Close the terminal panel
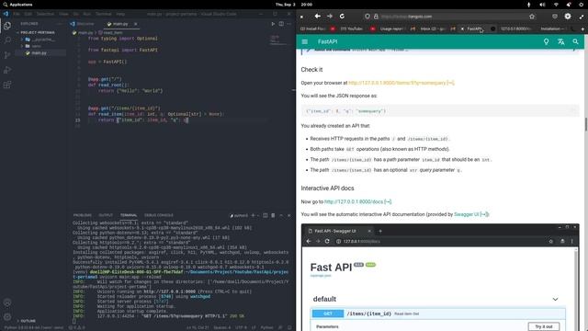This screenshot has width=588, height=331. (x=288, y=215)
